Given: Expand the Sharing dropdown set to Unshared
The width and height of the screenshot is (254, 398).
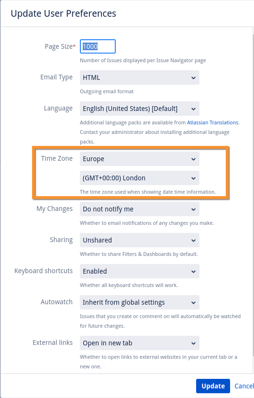Looking at the screenshot, I should coord(140,240).
